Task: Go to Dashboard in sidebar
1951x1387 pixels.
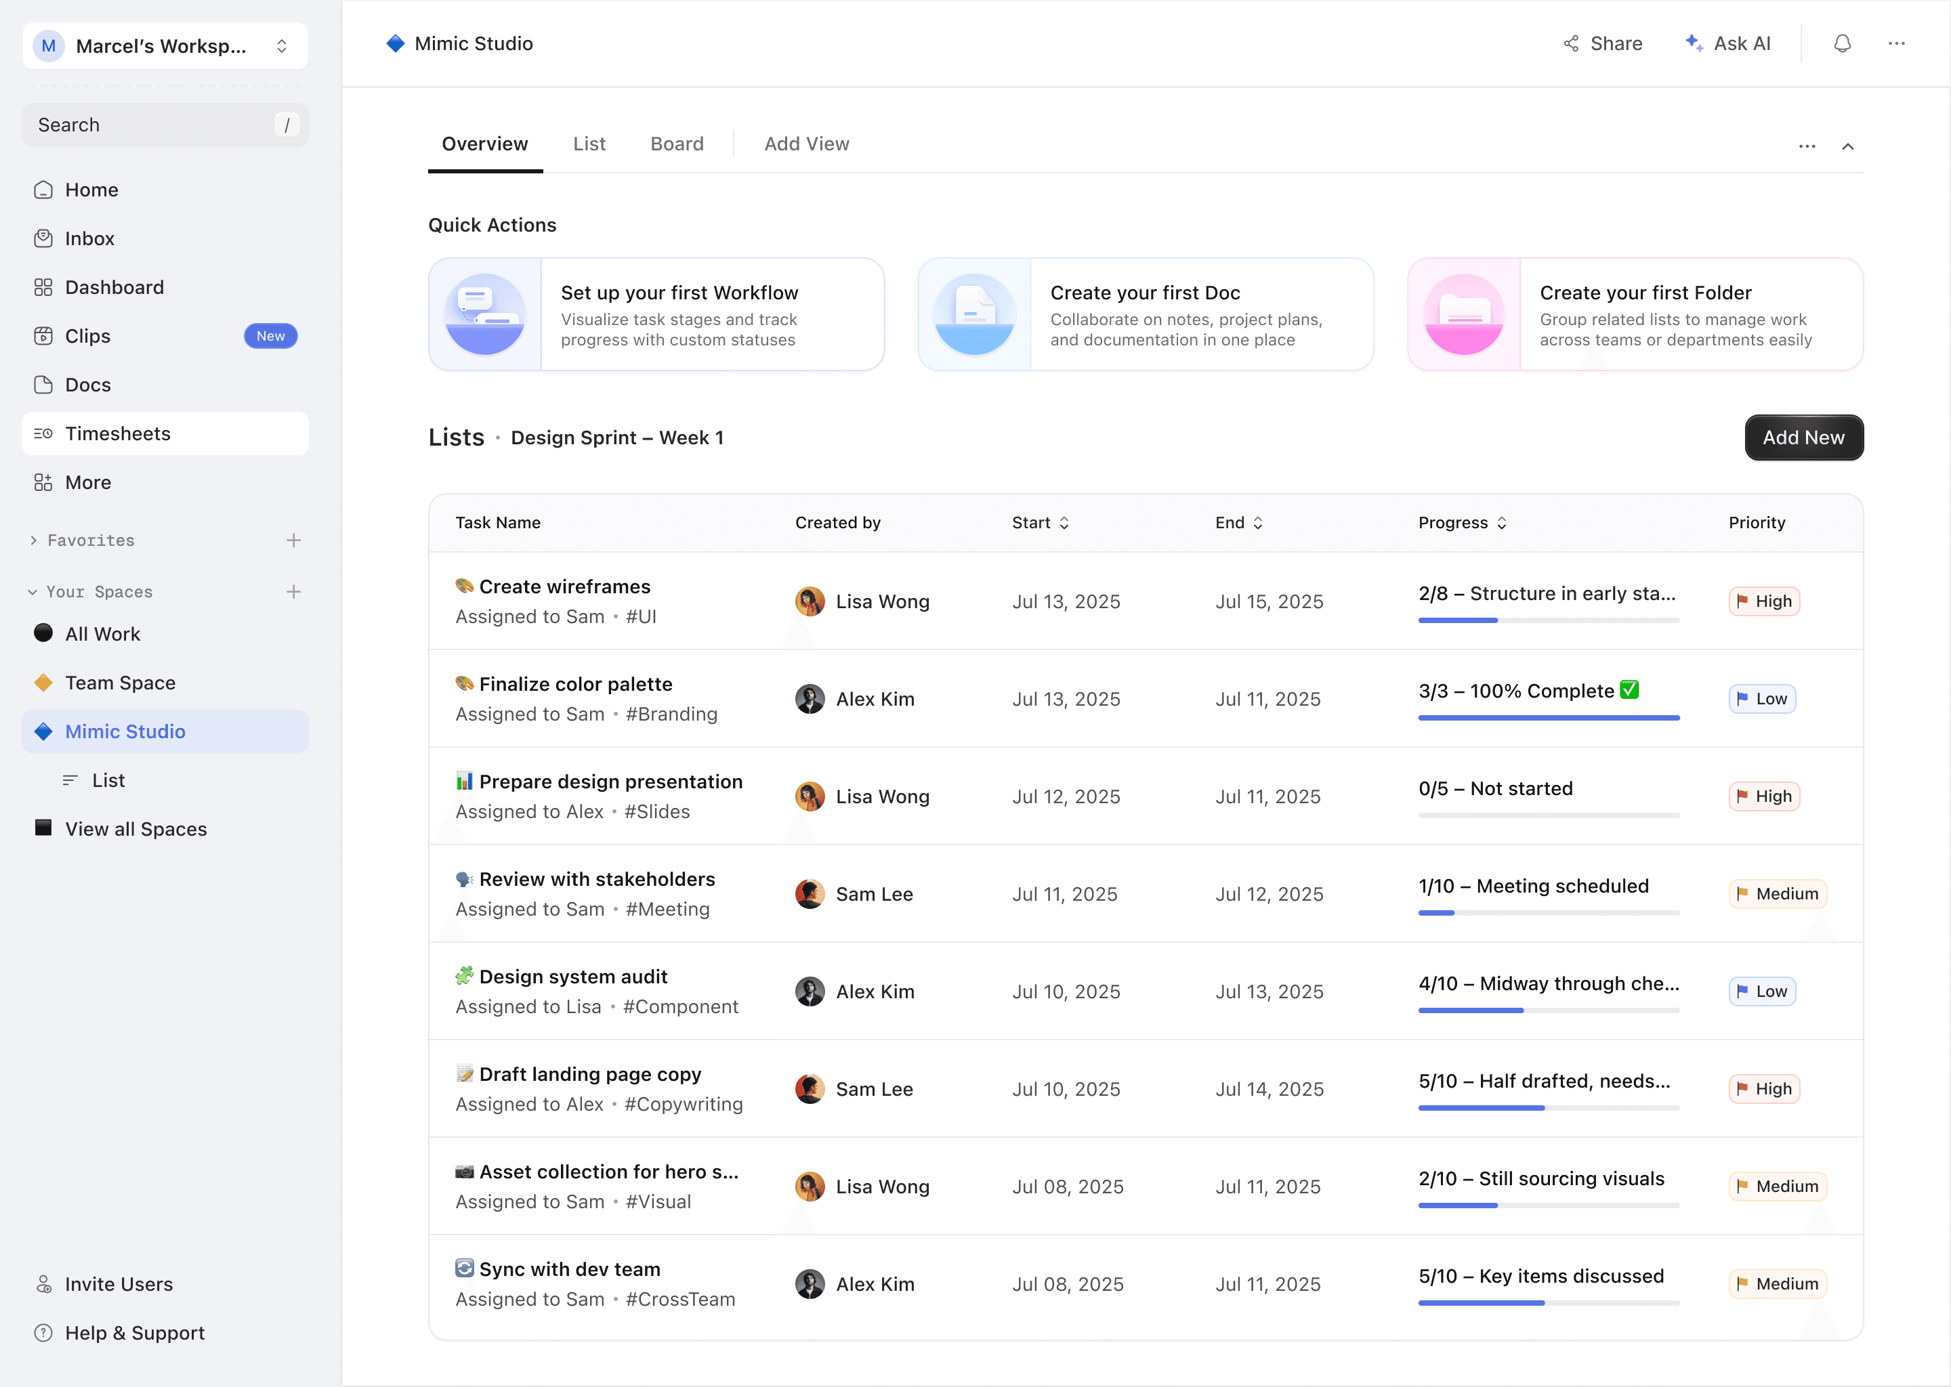Action: point(114,287)
